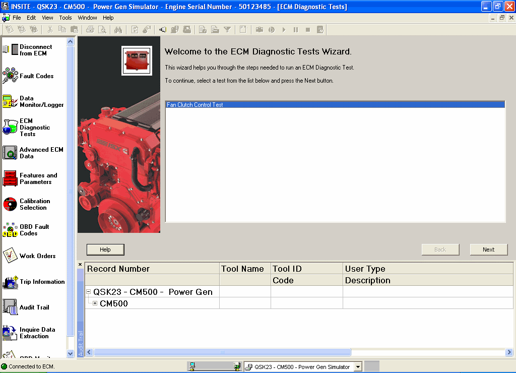The image size is (516, 373).
Task: Click the Paste toolbar icon
Action: pos(75,30)
